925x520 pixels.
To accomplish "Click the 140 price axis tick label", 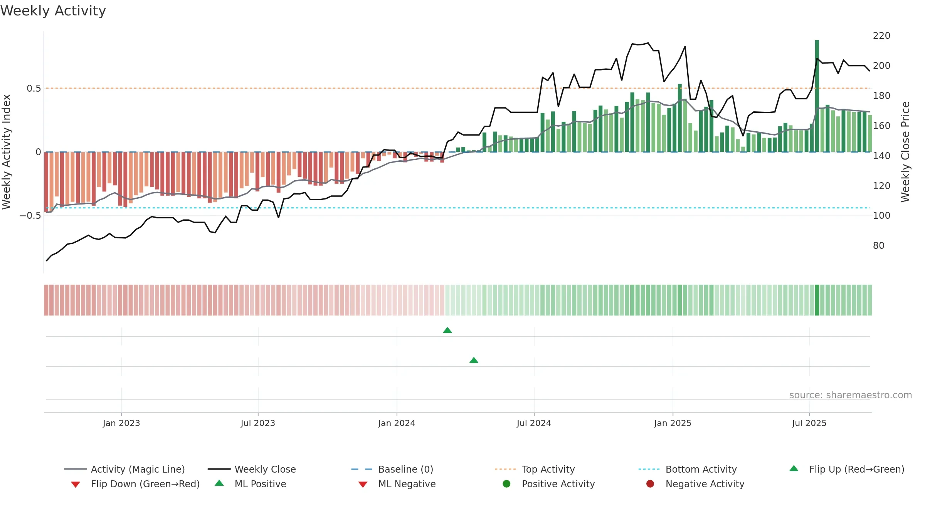I will tap(881, 156).
